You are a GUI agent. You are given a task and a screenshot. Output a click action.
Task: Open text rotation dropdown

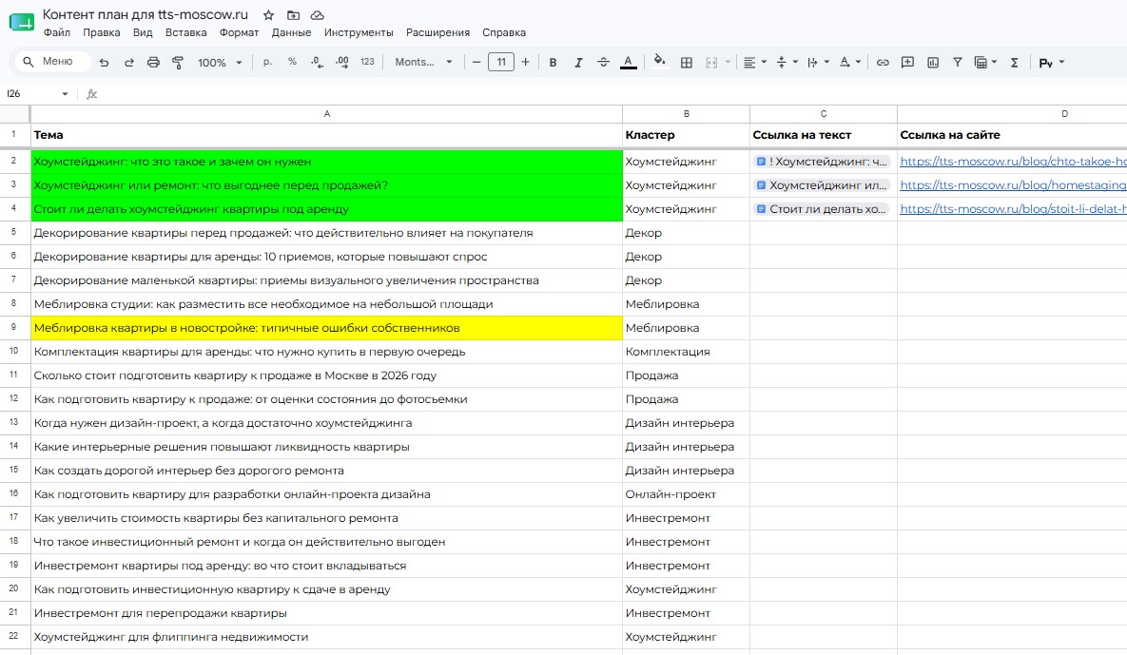(849, 63)
